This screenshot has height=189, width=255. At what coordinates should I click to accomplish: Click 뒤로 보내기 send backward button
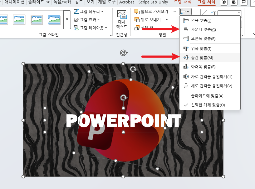148,20
